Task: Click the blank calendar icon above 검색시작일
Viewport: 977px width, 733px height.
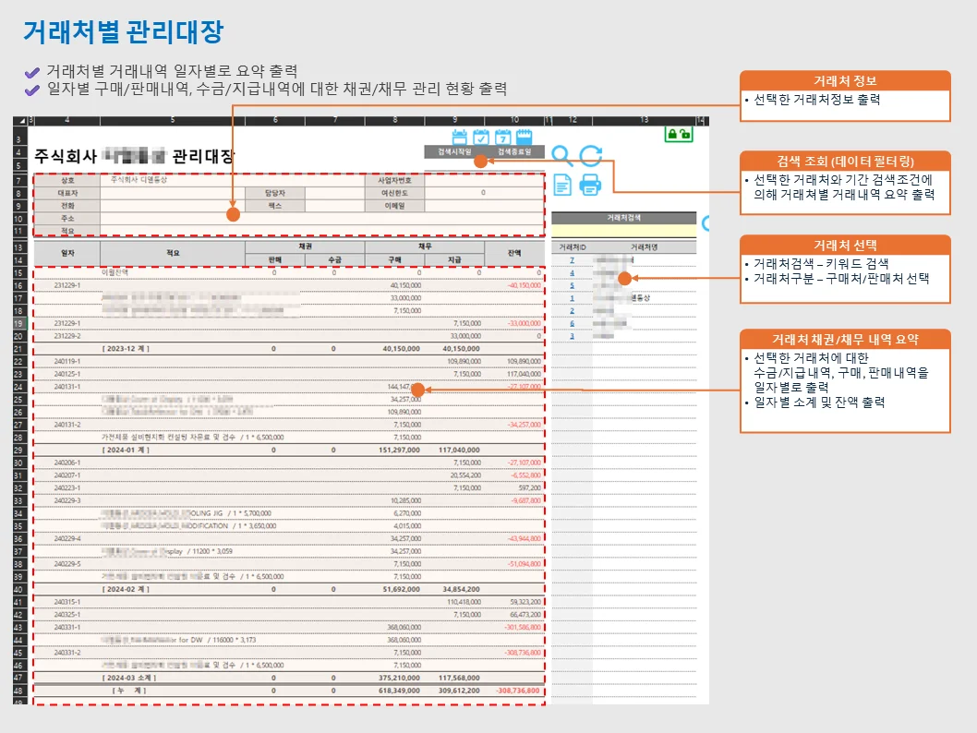Action: coord(459,136)
